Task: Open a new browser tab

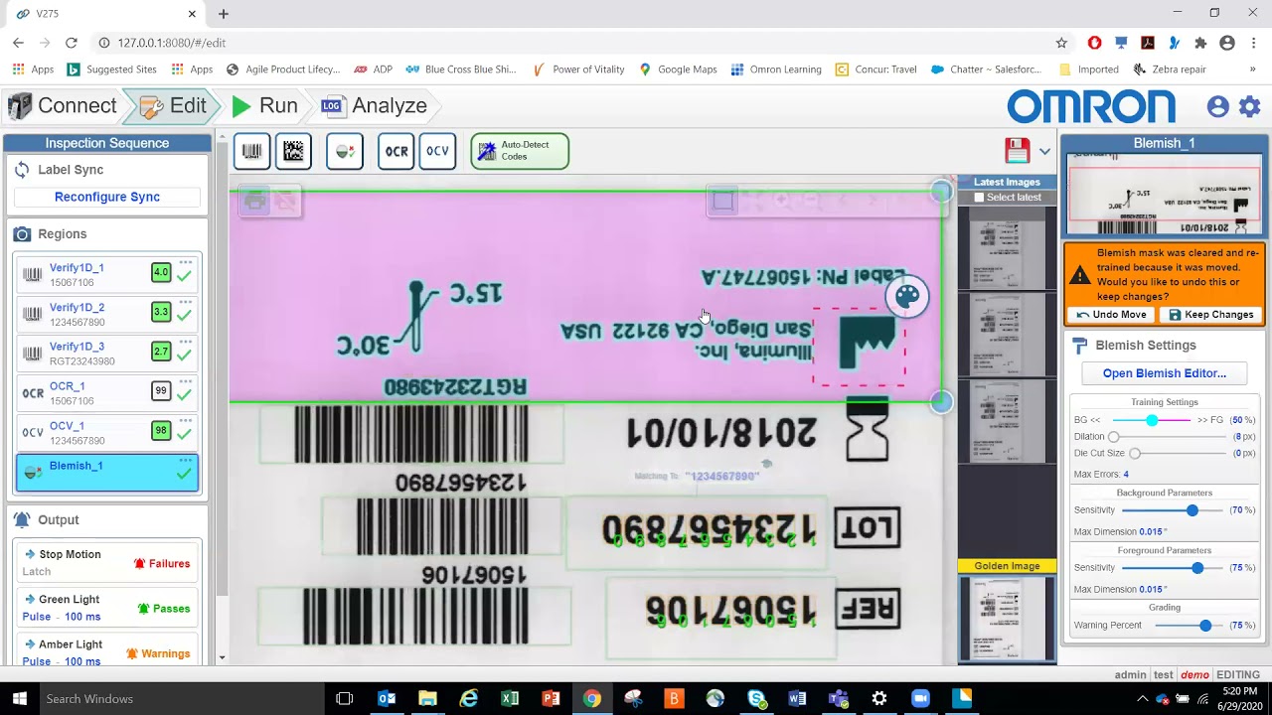Action: tap(224, 14)
